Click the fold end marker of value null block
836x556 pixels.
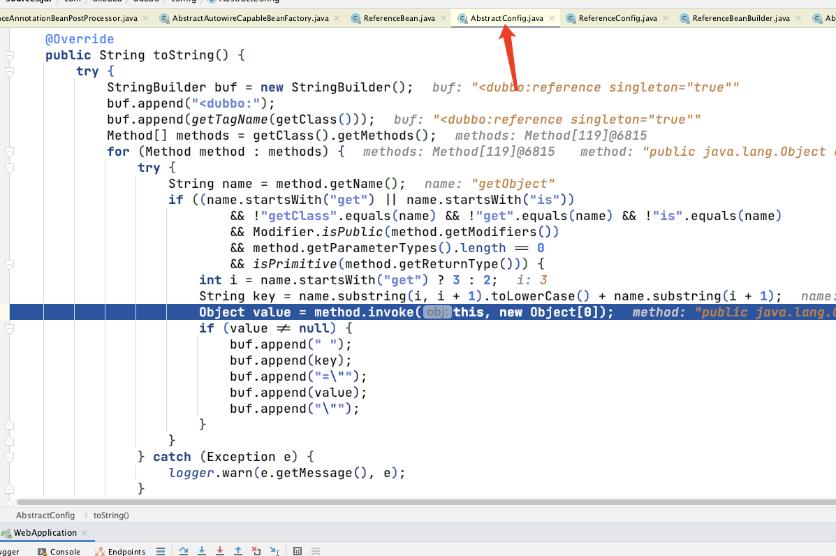(9, 425)
